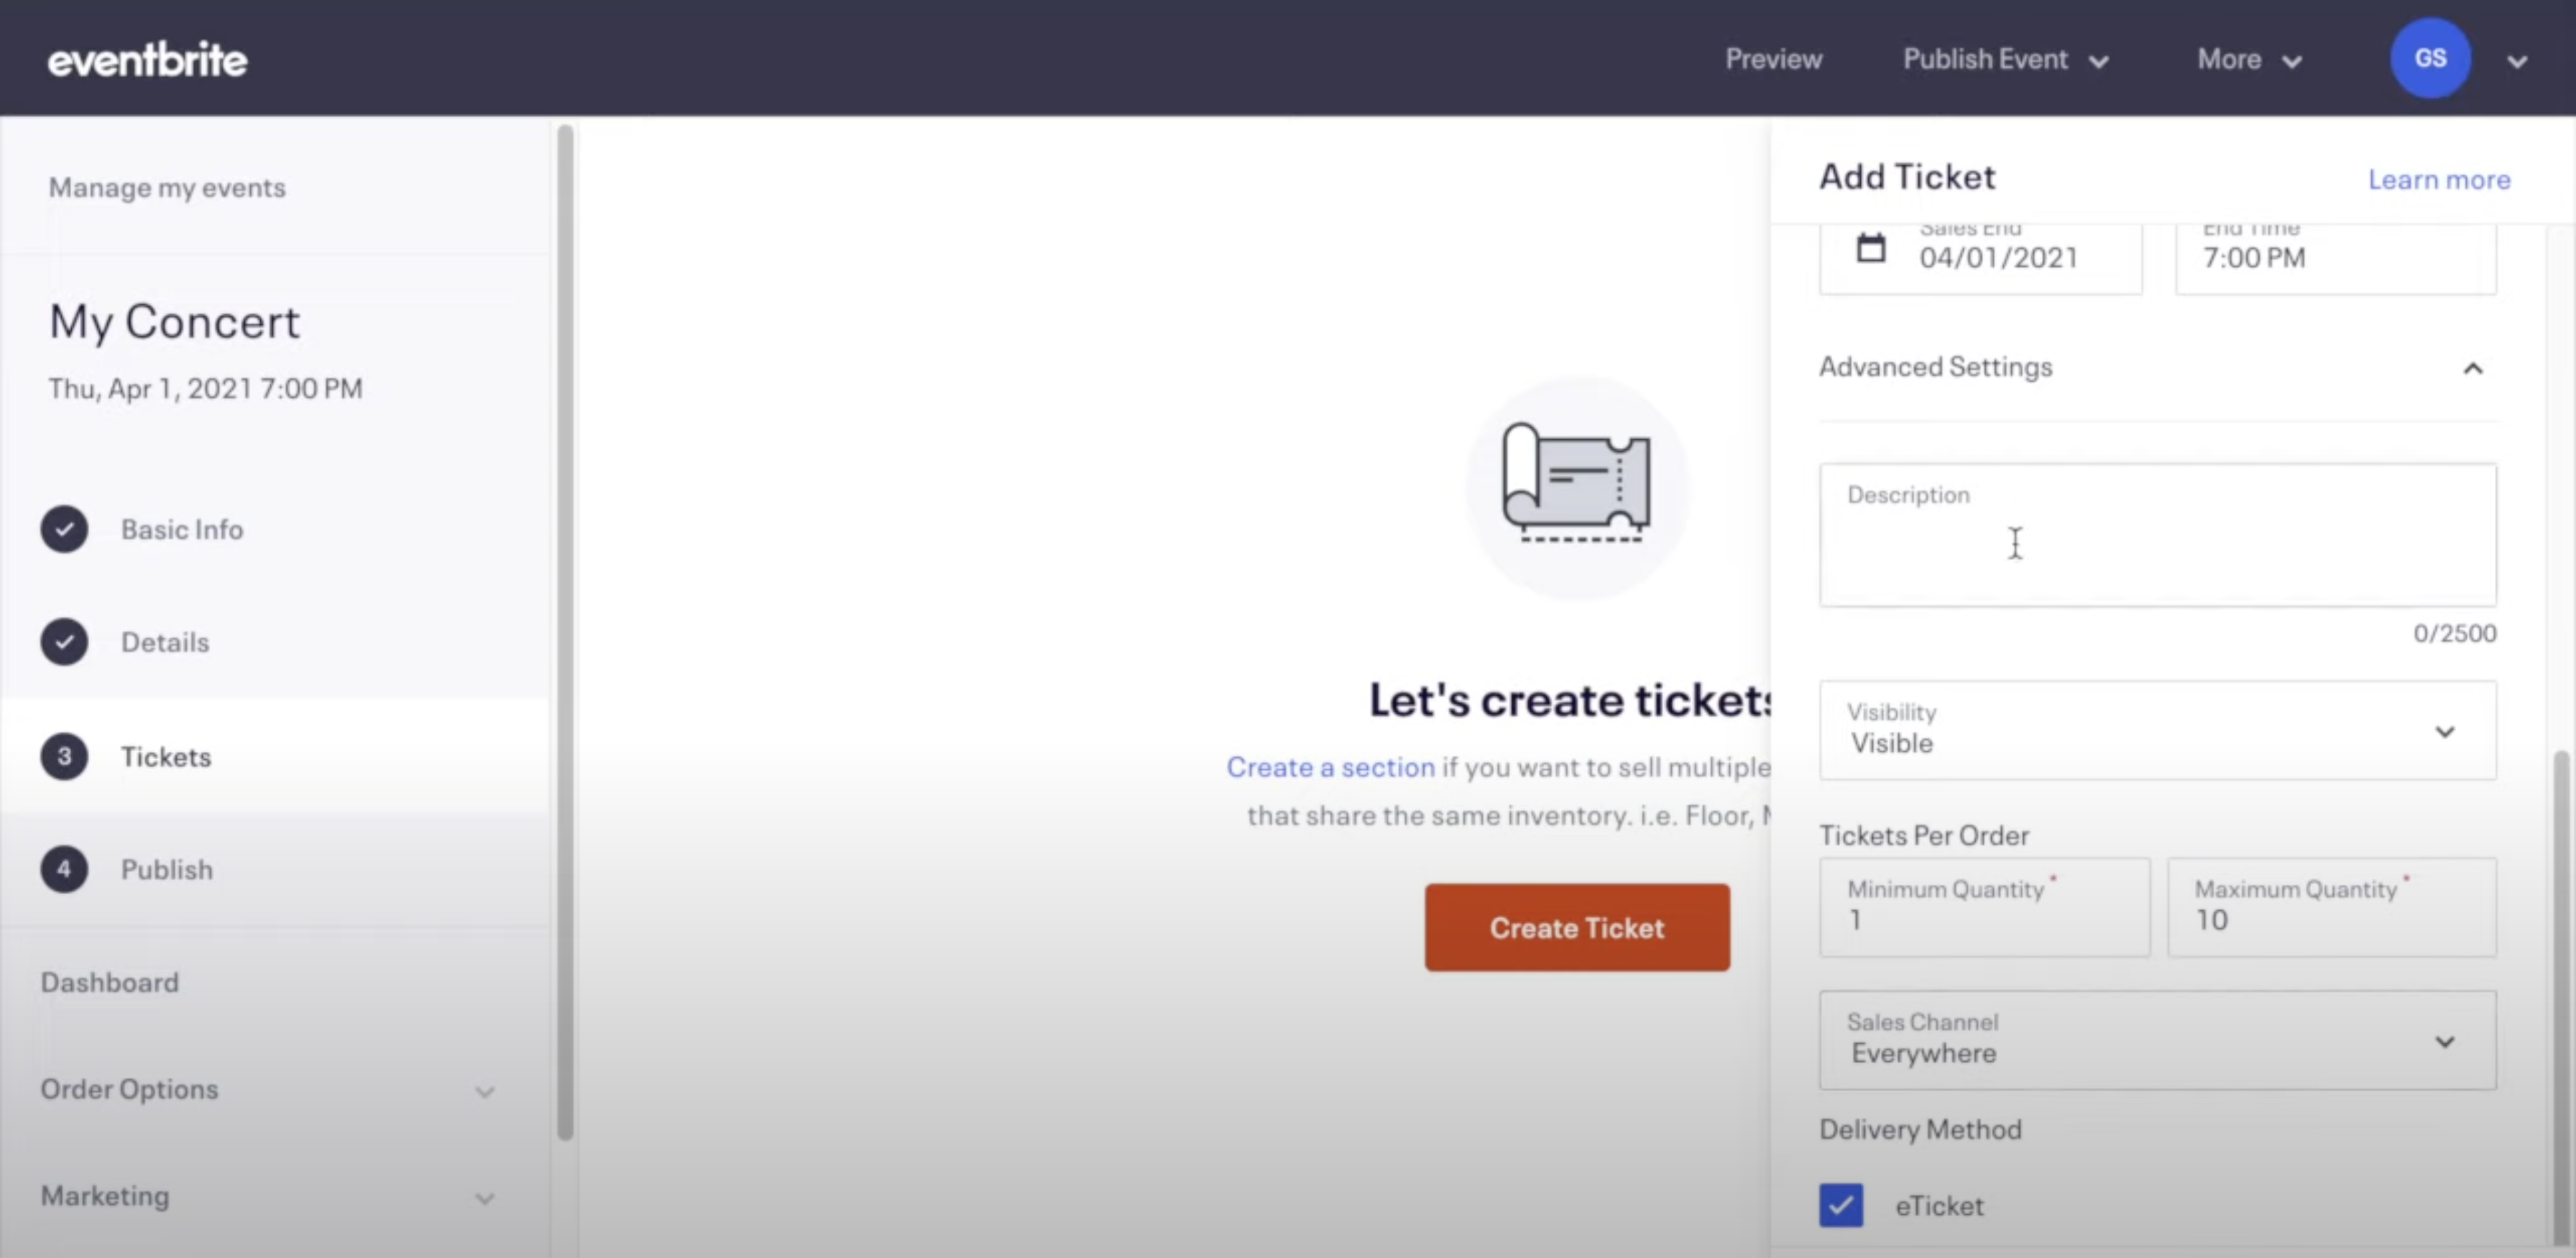This screenshot has width=2576, height=1258.
Task: Select the Tickets step circle
Action: [x=64, y=756]
